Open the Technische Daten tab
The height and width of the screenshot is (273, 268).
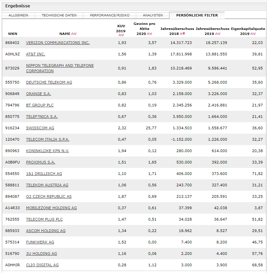(59, 15)
